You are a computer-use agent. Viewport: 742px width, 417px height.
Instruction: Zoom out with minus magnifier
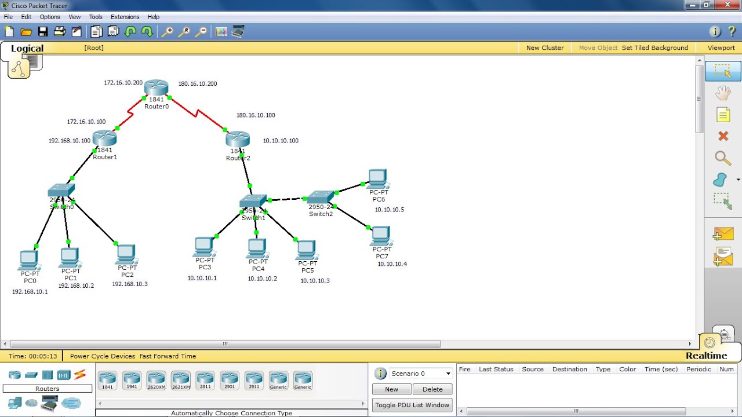pyautogui.click(x=201, y=32)
